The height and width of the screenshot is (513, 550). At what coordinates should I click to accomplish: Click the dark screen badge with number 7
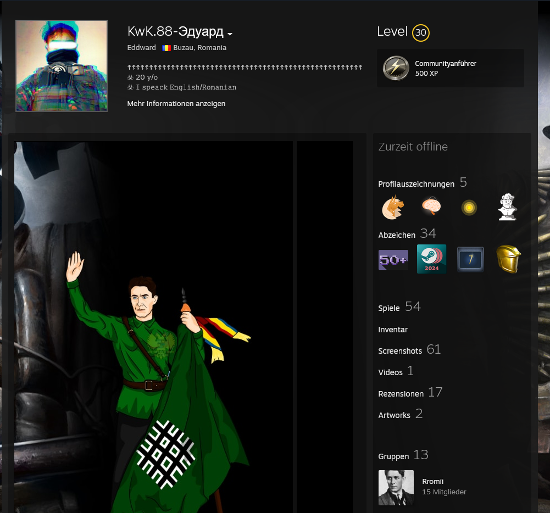[470, 259]
